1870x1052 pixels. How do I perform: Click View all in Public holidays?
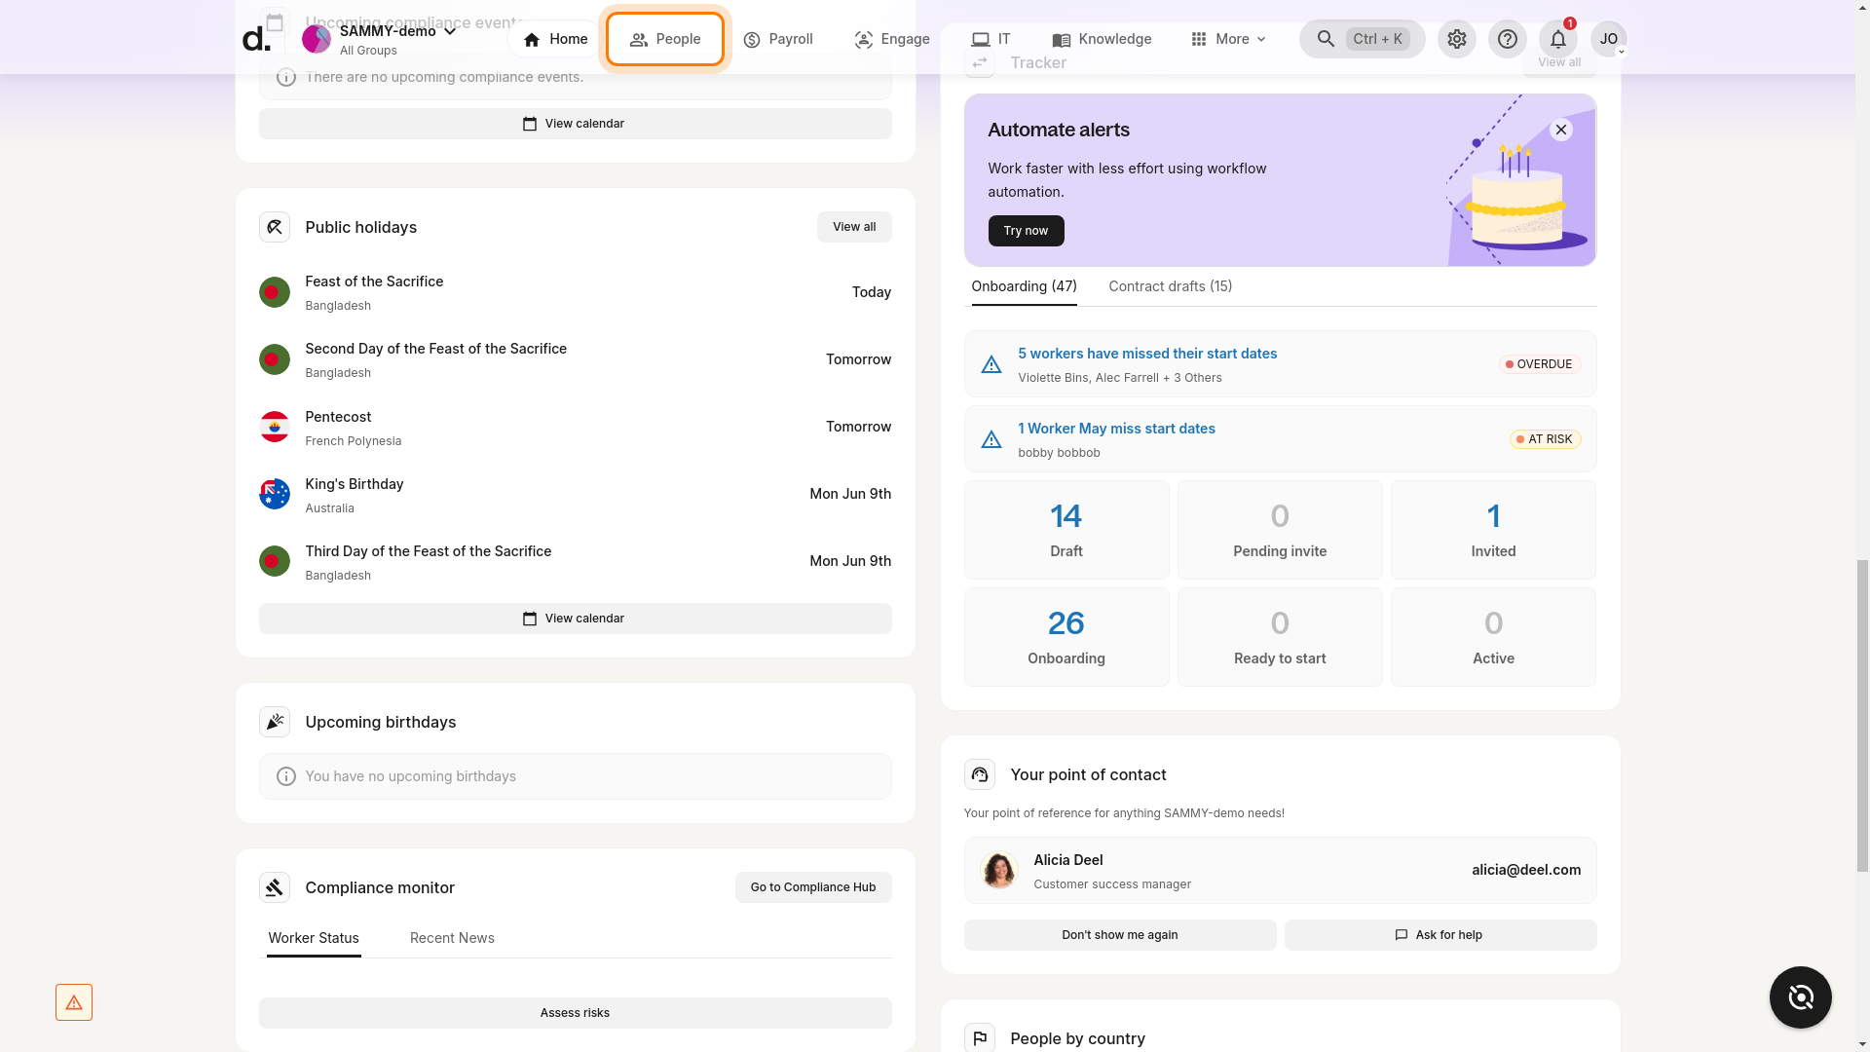(x=854, y=227)
